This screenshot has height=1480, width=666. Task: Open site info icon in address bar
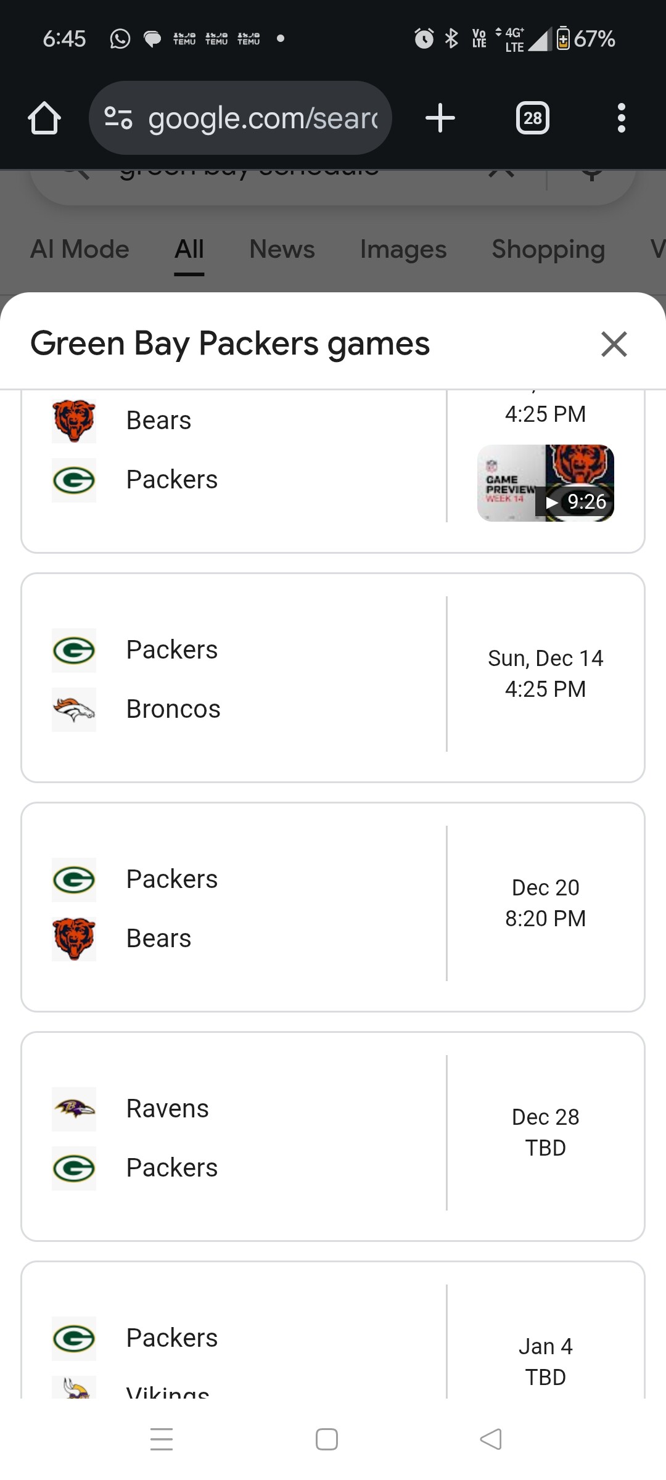pos(118,118)
